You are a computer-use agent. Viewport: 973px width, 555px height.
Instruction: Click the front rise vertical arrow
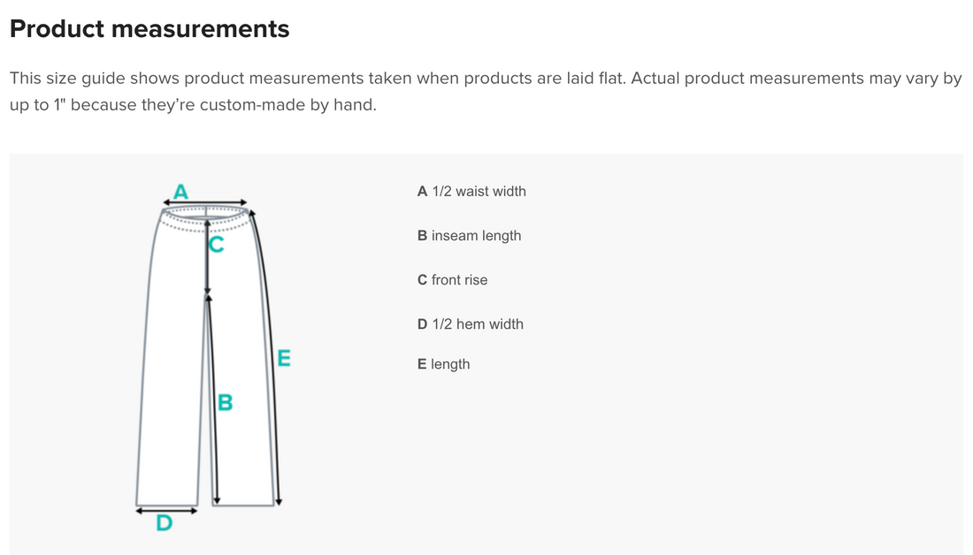coord(207,256)
